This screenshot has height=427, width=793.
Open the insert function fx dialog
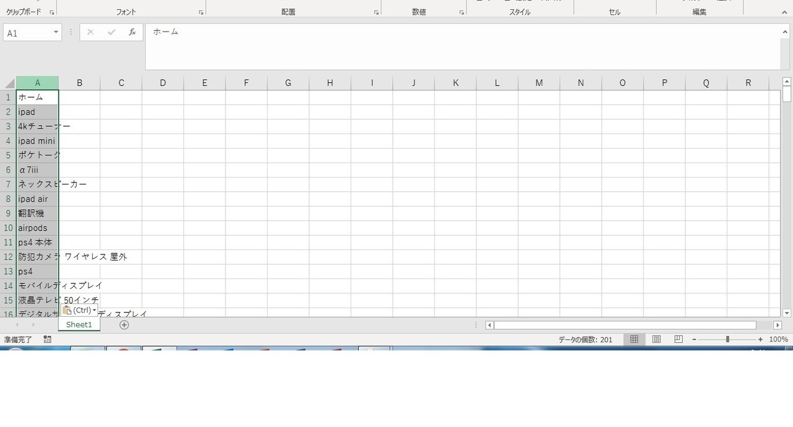tap(132, 32)
